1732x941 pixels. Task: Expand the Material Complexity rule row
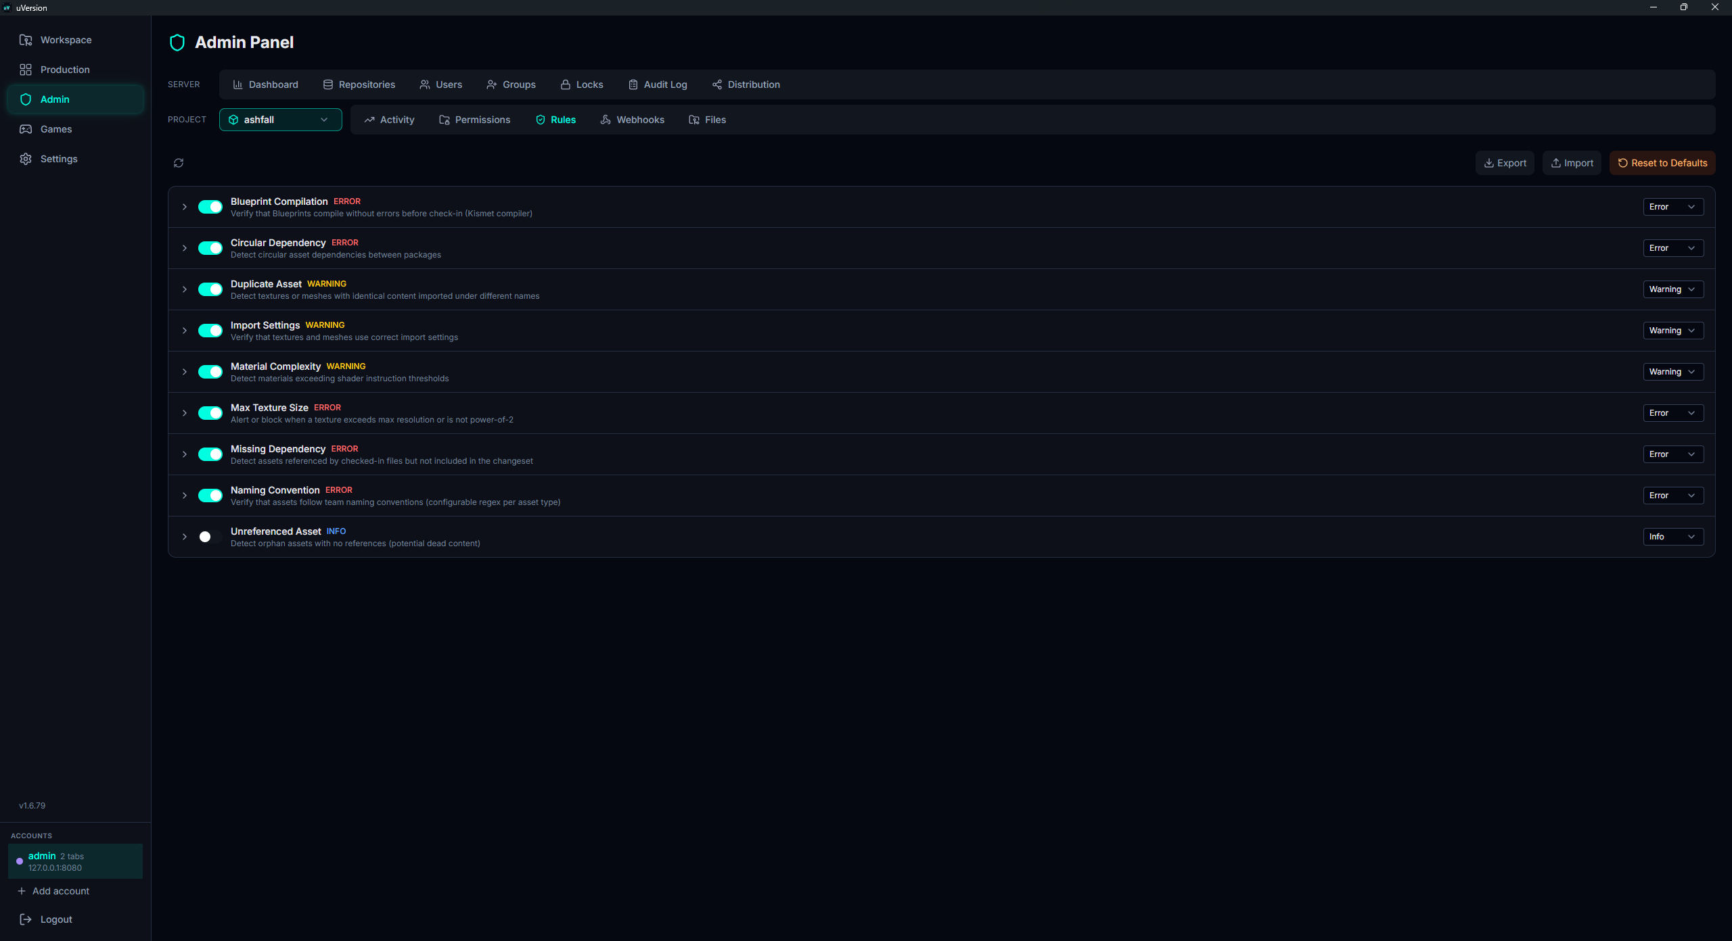tap(185, 372)
